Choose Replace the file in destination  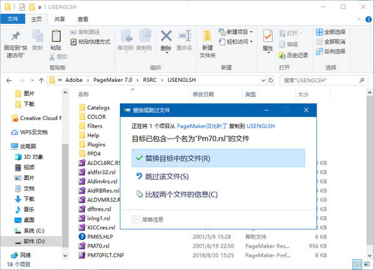pyautogui.click(x=219, y=158)
